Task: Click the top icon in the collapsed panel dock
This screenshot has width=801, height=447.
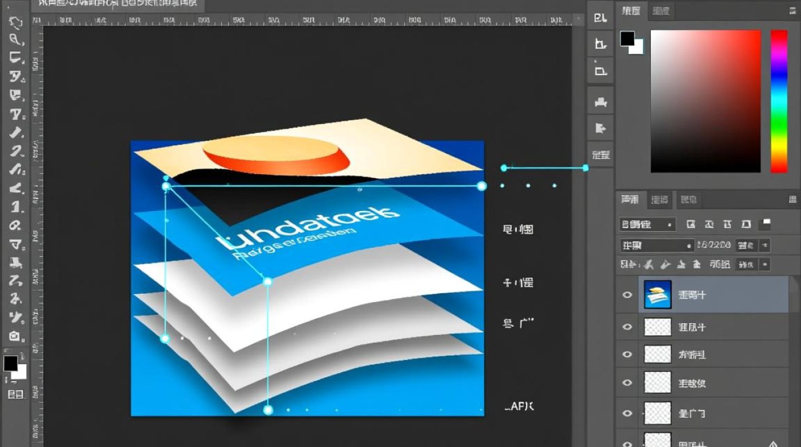Action: pos(600,17)
